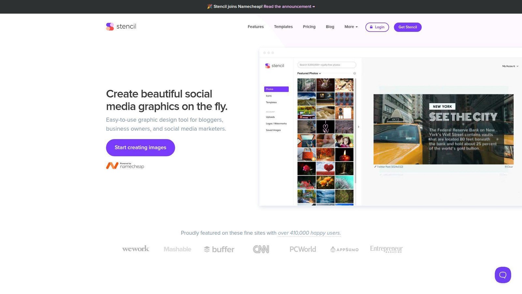This screenshot has height=294, width=522.
Task: Select the misty forest photo in the top row
Action: click(x=306, y=85)
